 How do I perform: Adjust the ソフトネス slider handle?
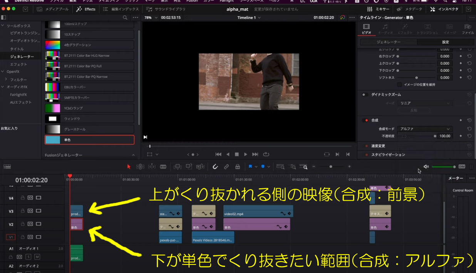416,77
